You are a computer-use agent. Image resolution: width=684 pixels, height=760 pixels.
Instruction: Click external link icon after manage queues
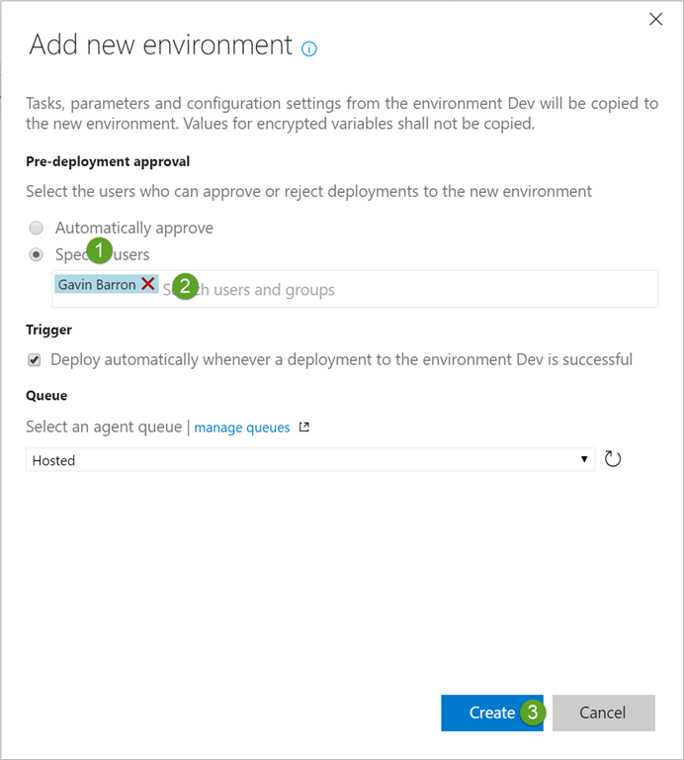click(x=304, y=427)
